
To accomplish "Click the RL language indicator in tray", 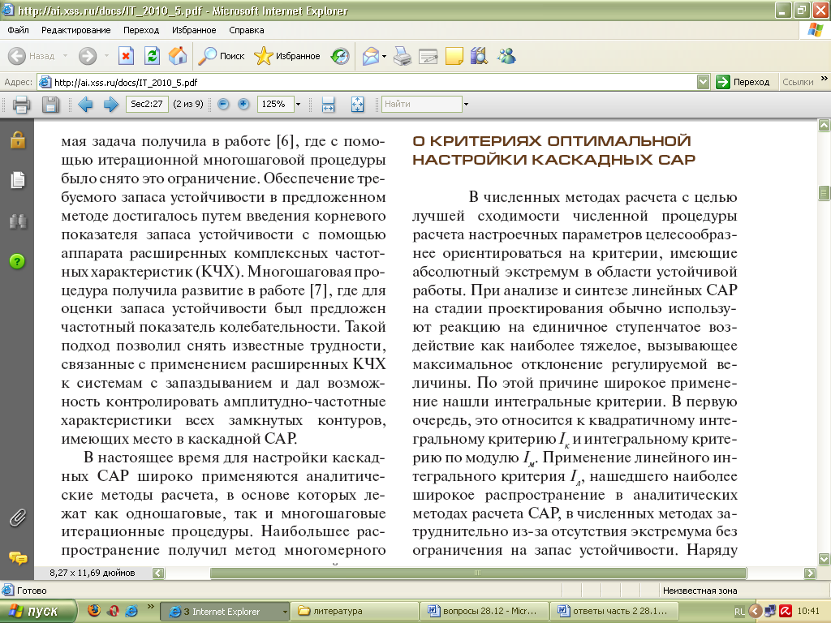I will (739, 612).
